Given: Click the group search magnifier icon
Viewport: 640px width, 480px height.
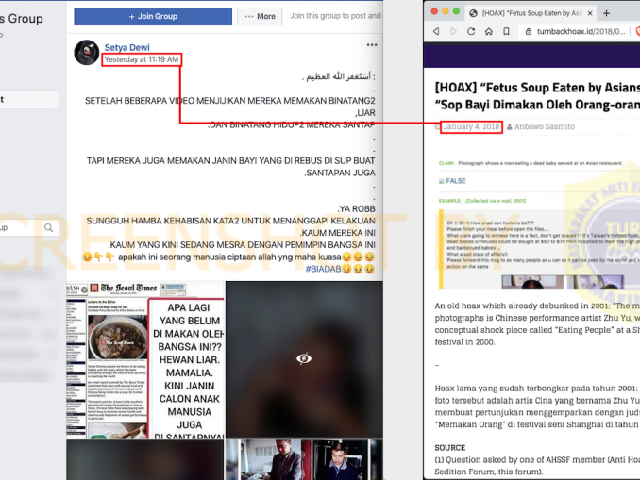Looking at the screenshot, I should [x=48, y=227].
